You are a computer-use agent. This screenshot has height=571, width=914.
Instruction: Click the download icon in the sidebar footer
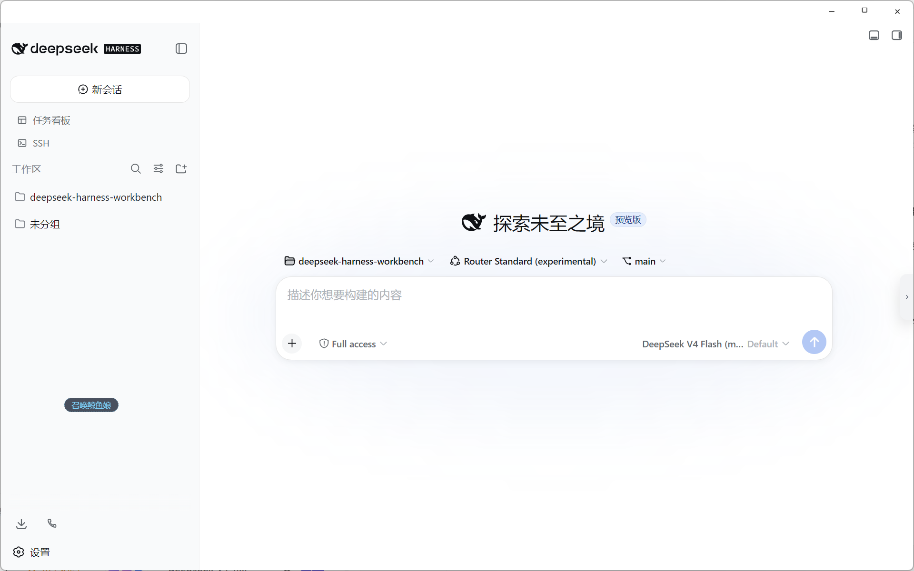pyautogui.click(x=21, y=524)
